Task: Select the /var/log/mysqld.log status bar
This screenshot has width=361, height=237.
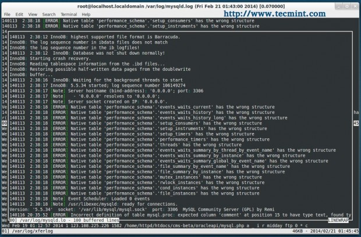Action: (x=64, y=220)
